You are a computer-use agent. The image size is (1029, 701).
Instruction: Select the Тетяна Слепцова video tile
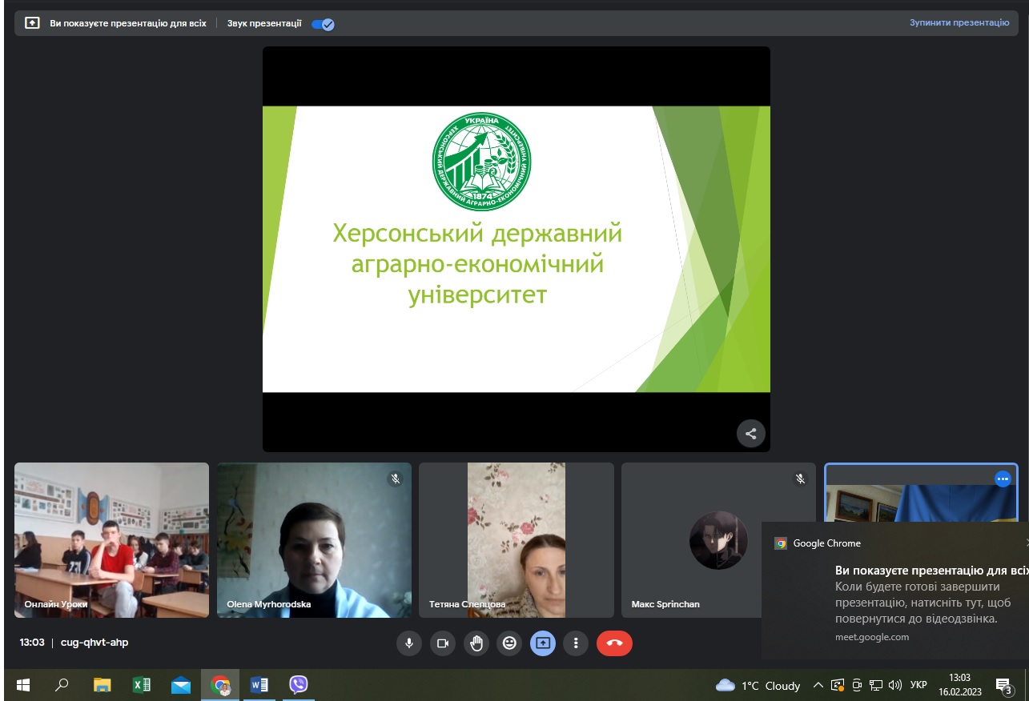517,540
